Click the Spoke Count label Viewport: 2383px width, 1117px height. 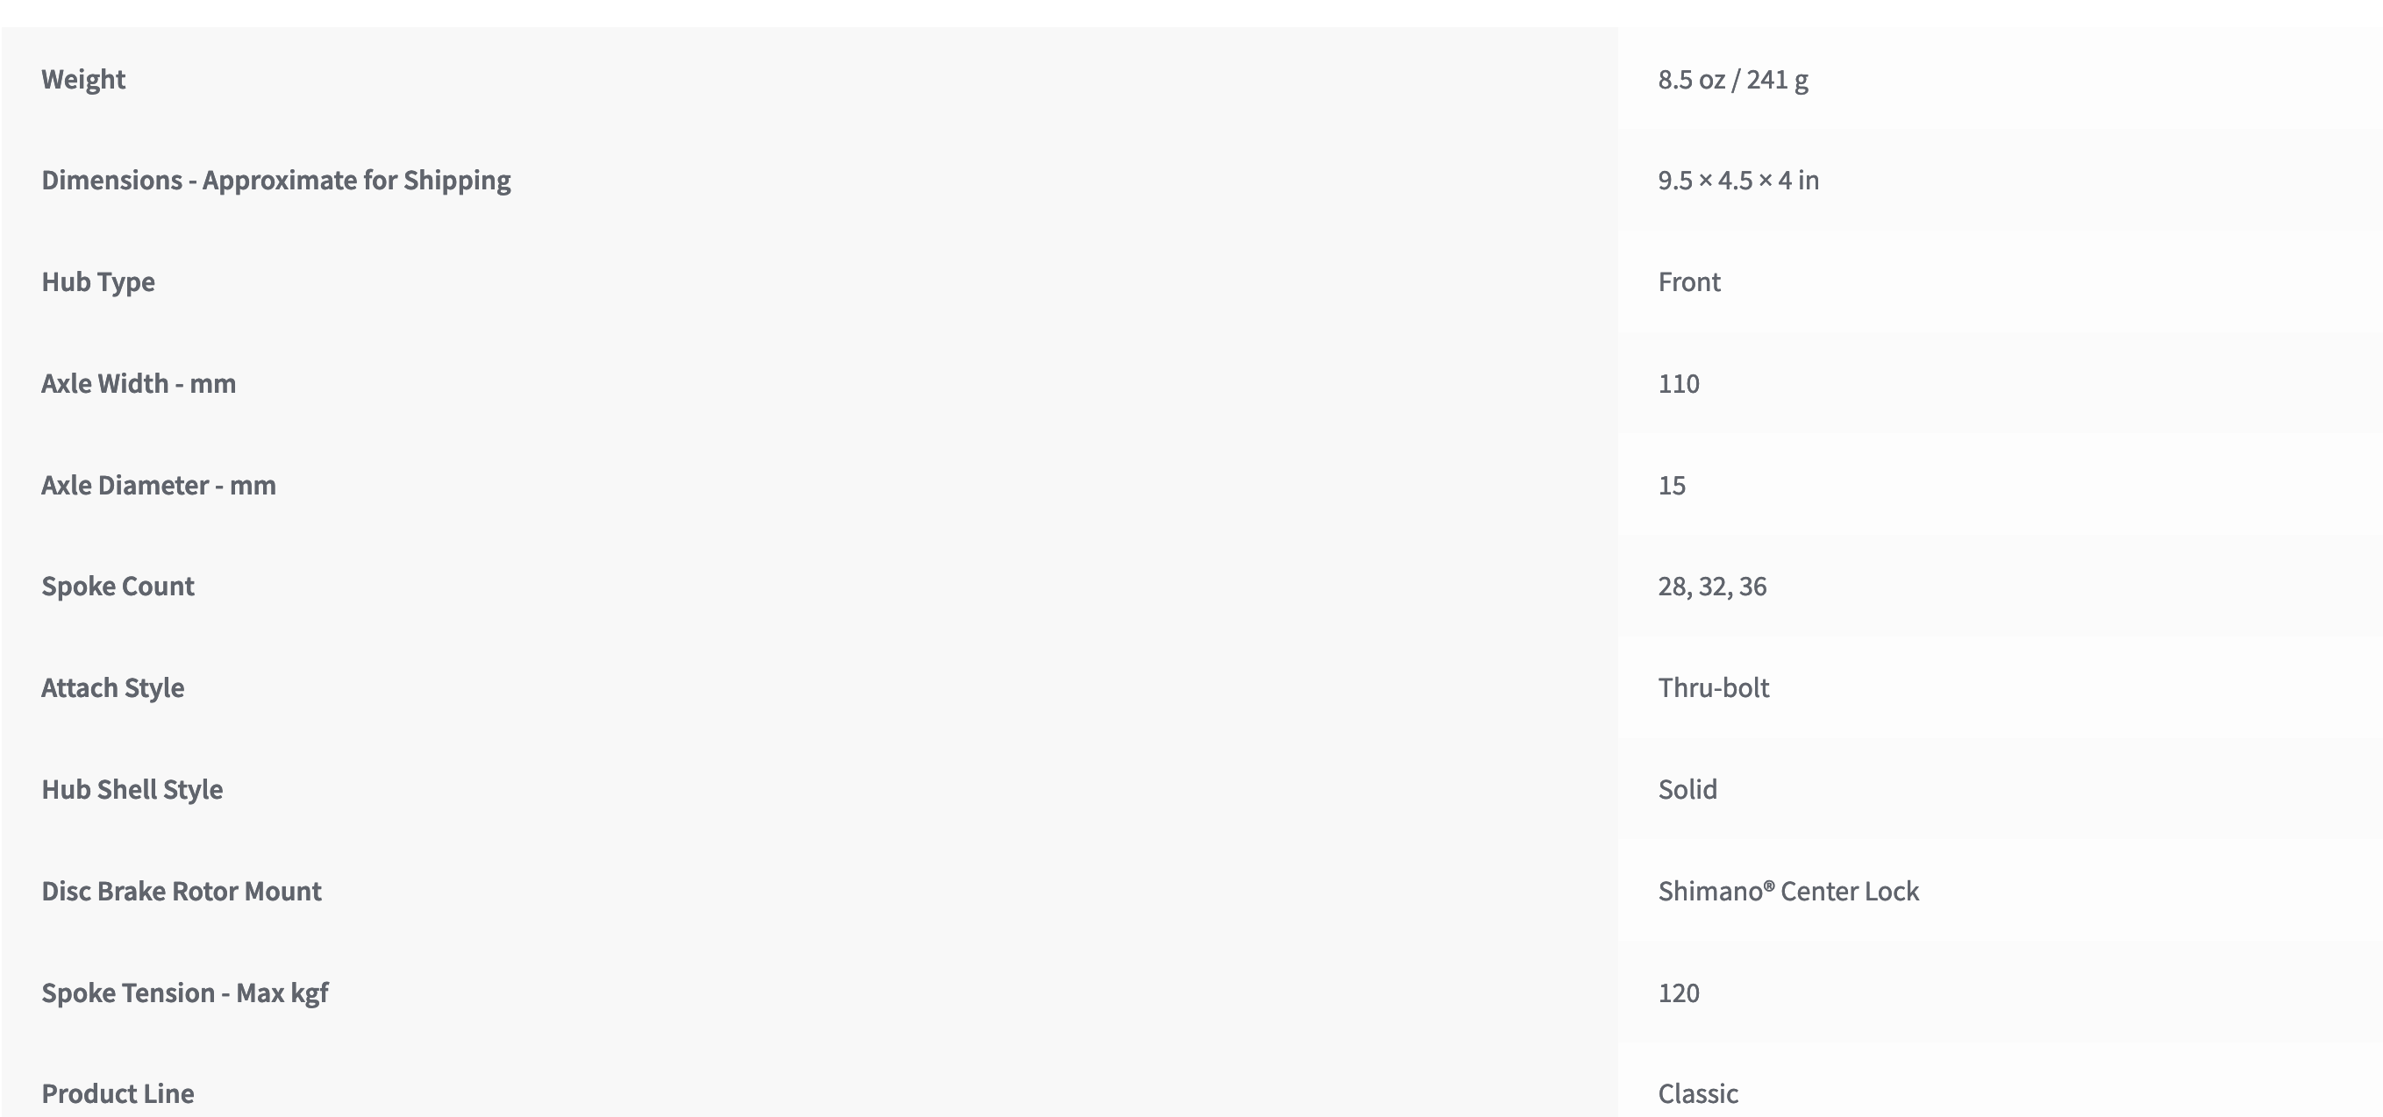point(118,587)
